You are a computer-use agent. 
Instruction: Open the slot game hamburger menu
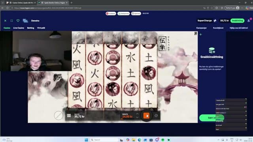tap(69, 116)
